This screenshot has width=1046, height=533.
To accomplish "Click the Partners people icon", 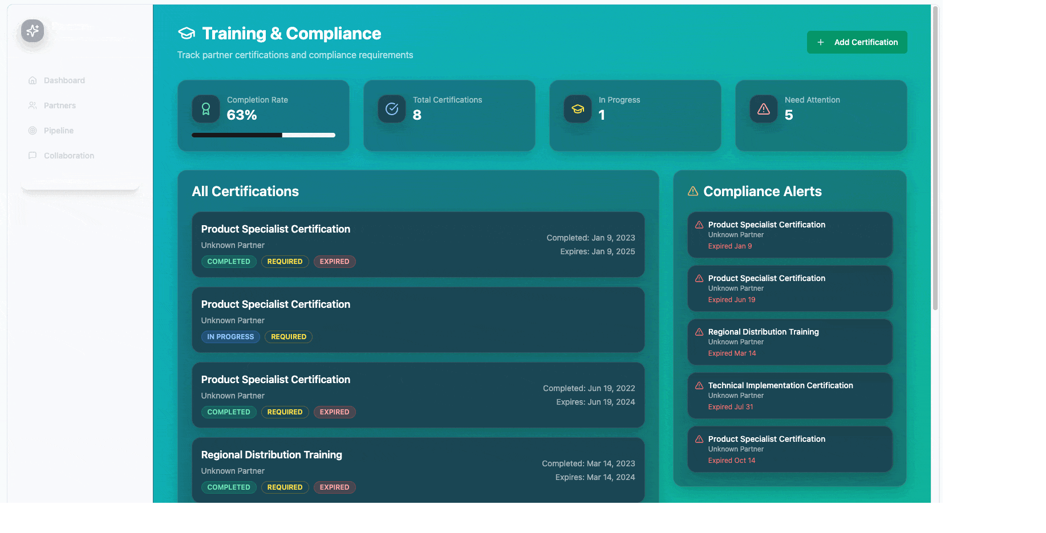I will 33,105.
